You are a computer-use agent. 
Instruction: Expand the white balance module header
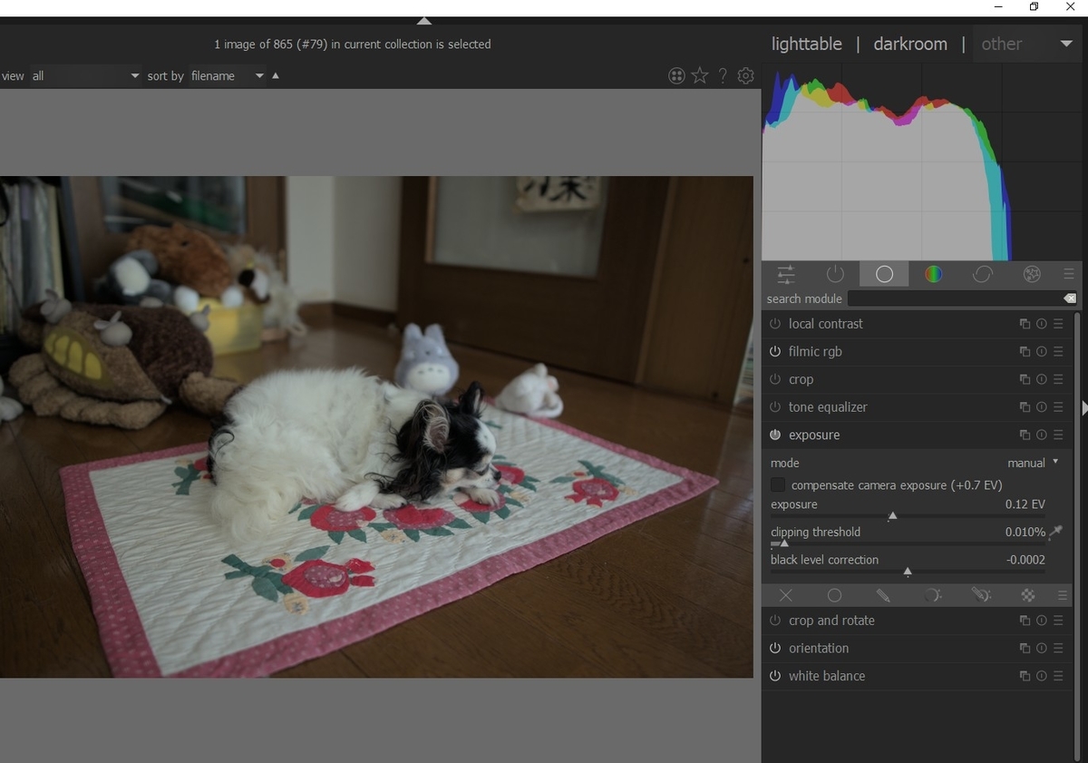point(827,676)
